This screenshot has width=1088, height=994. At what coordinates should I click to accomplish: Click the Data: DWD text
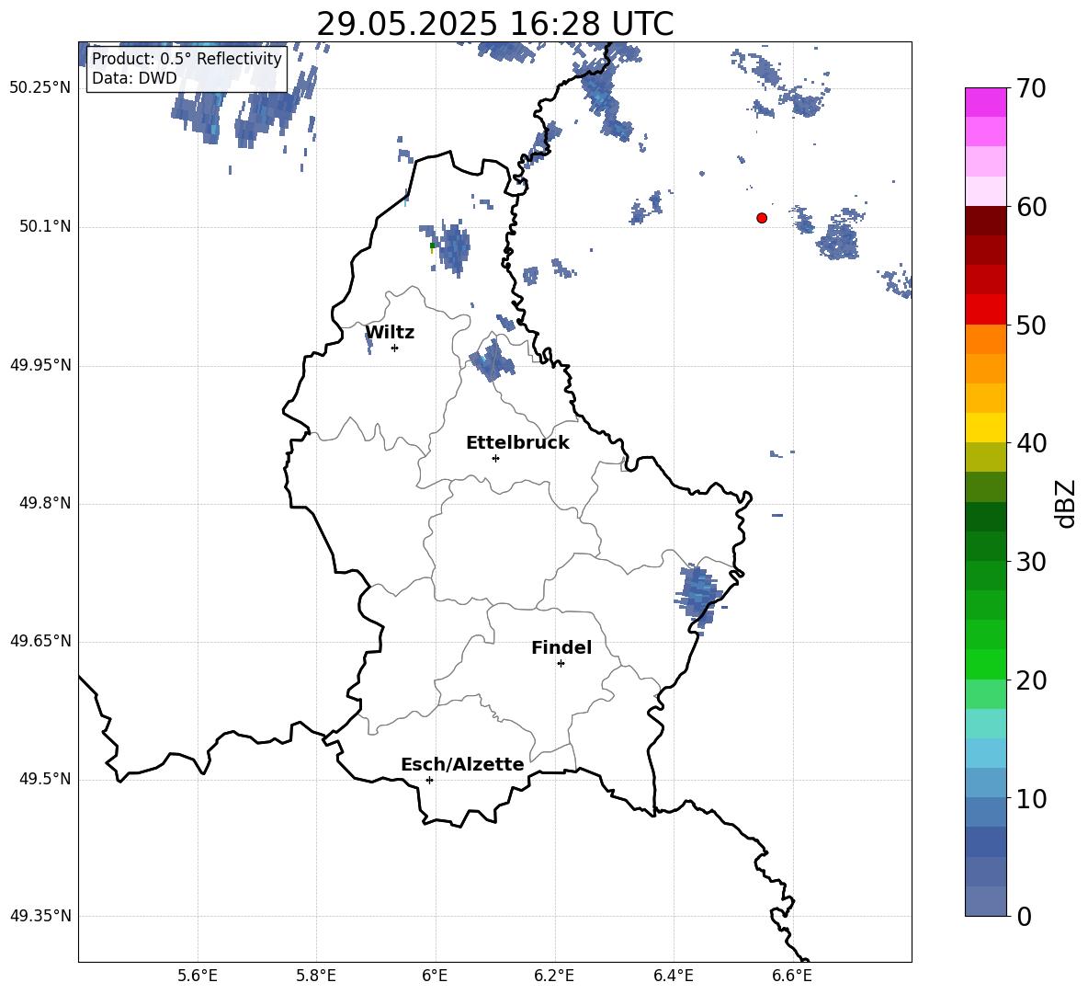[134, 78]
